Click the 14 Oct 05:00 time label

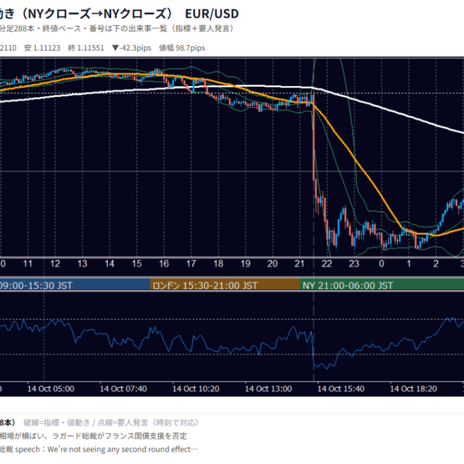pos(51,388)
